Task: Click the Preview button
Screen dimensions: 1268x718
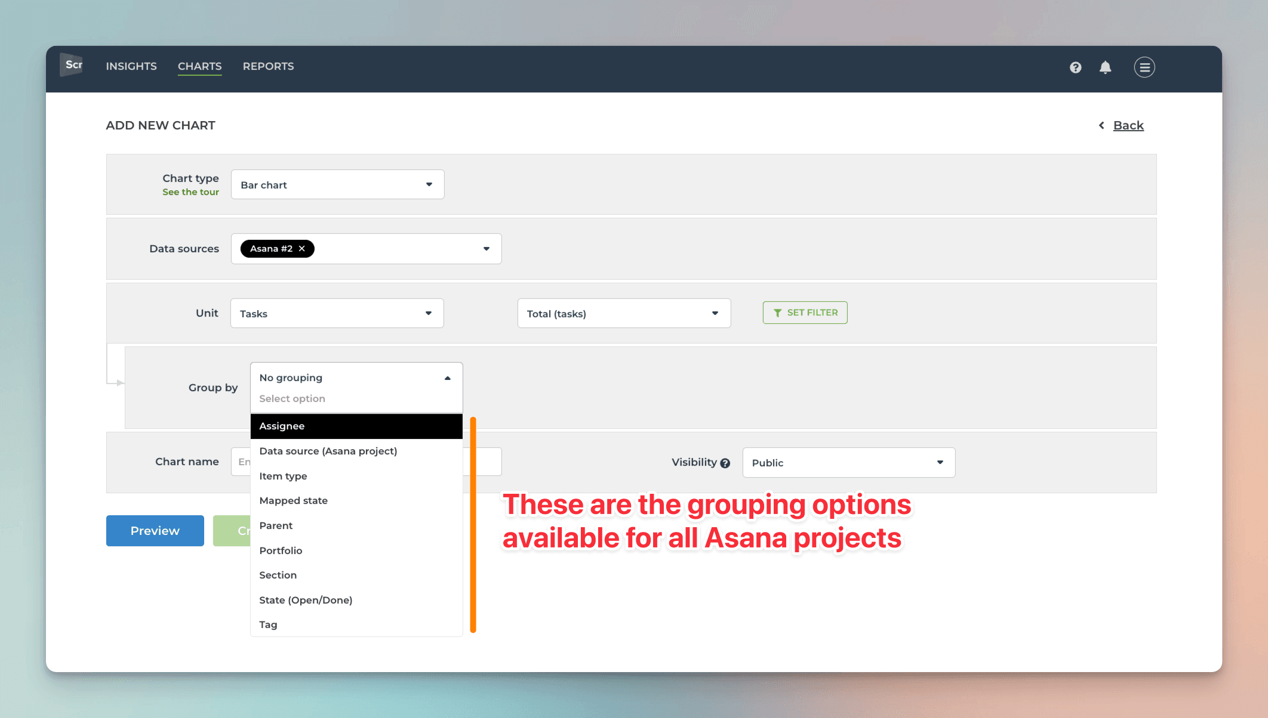Action: click(x=155, y=531)
